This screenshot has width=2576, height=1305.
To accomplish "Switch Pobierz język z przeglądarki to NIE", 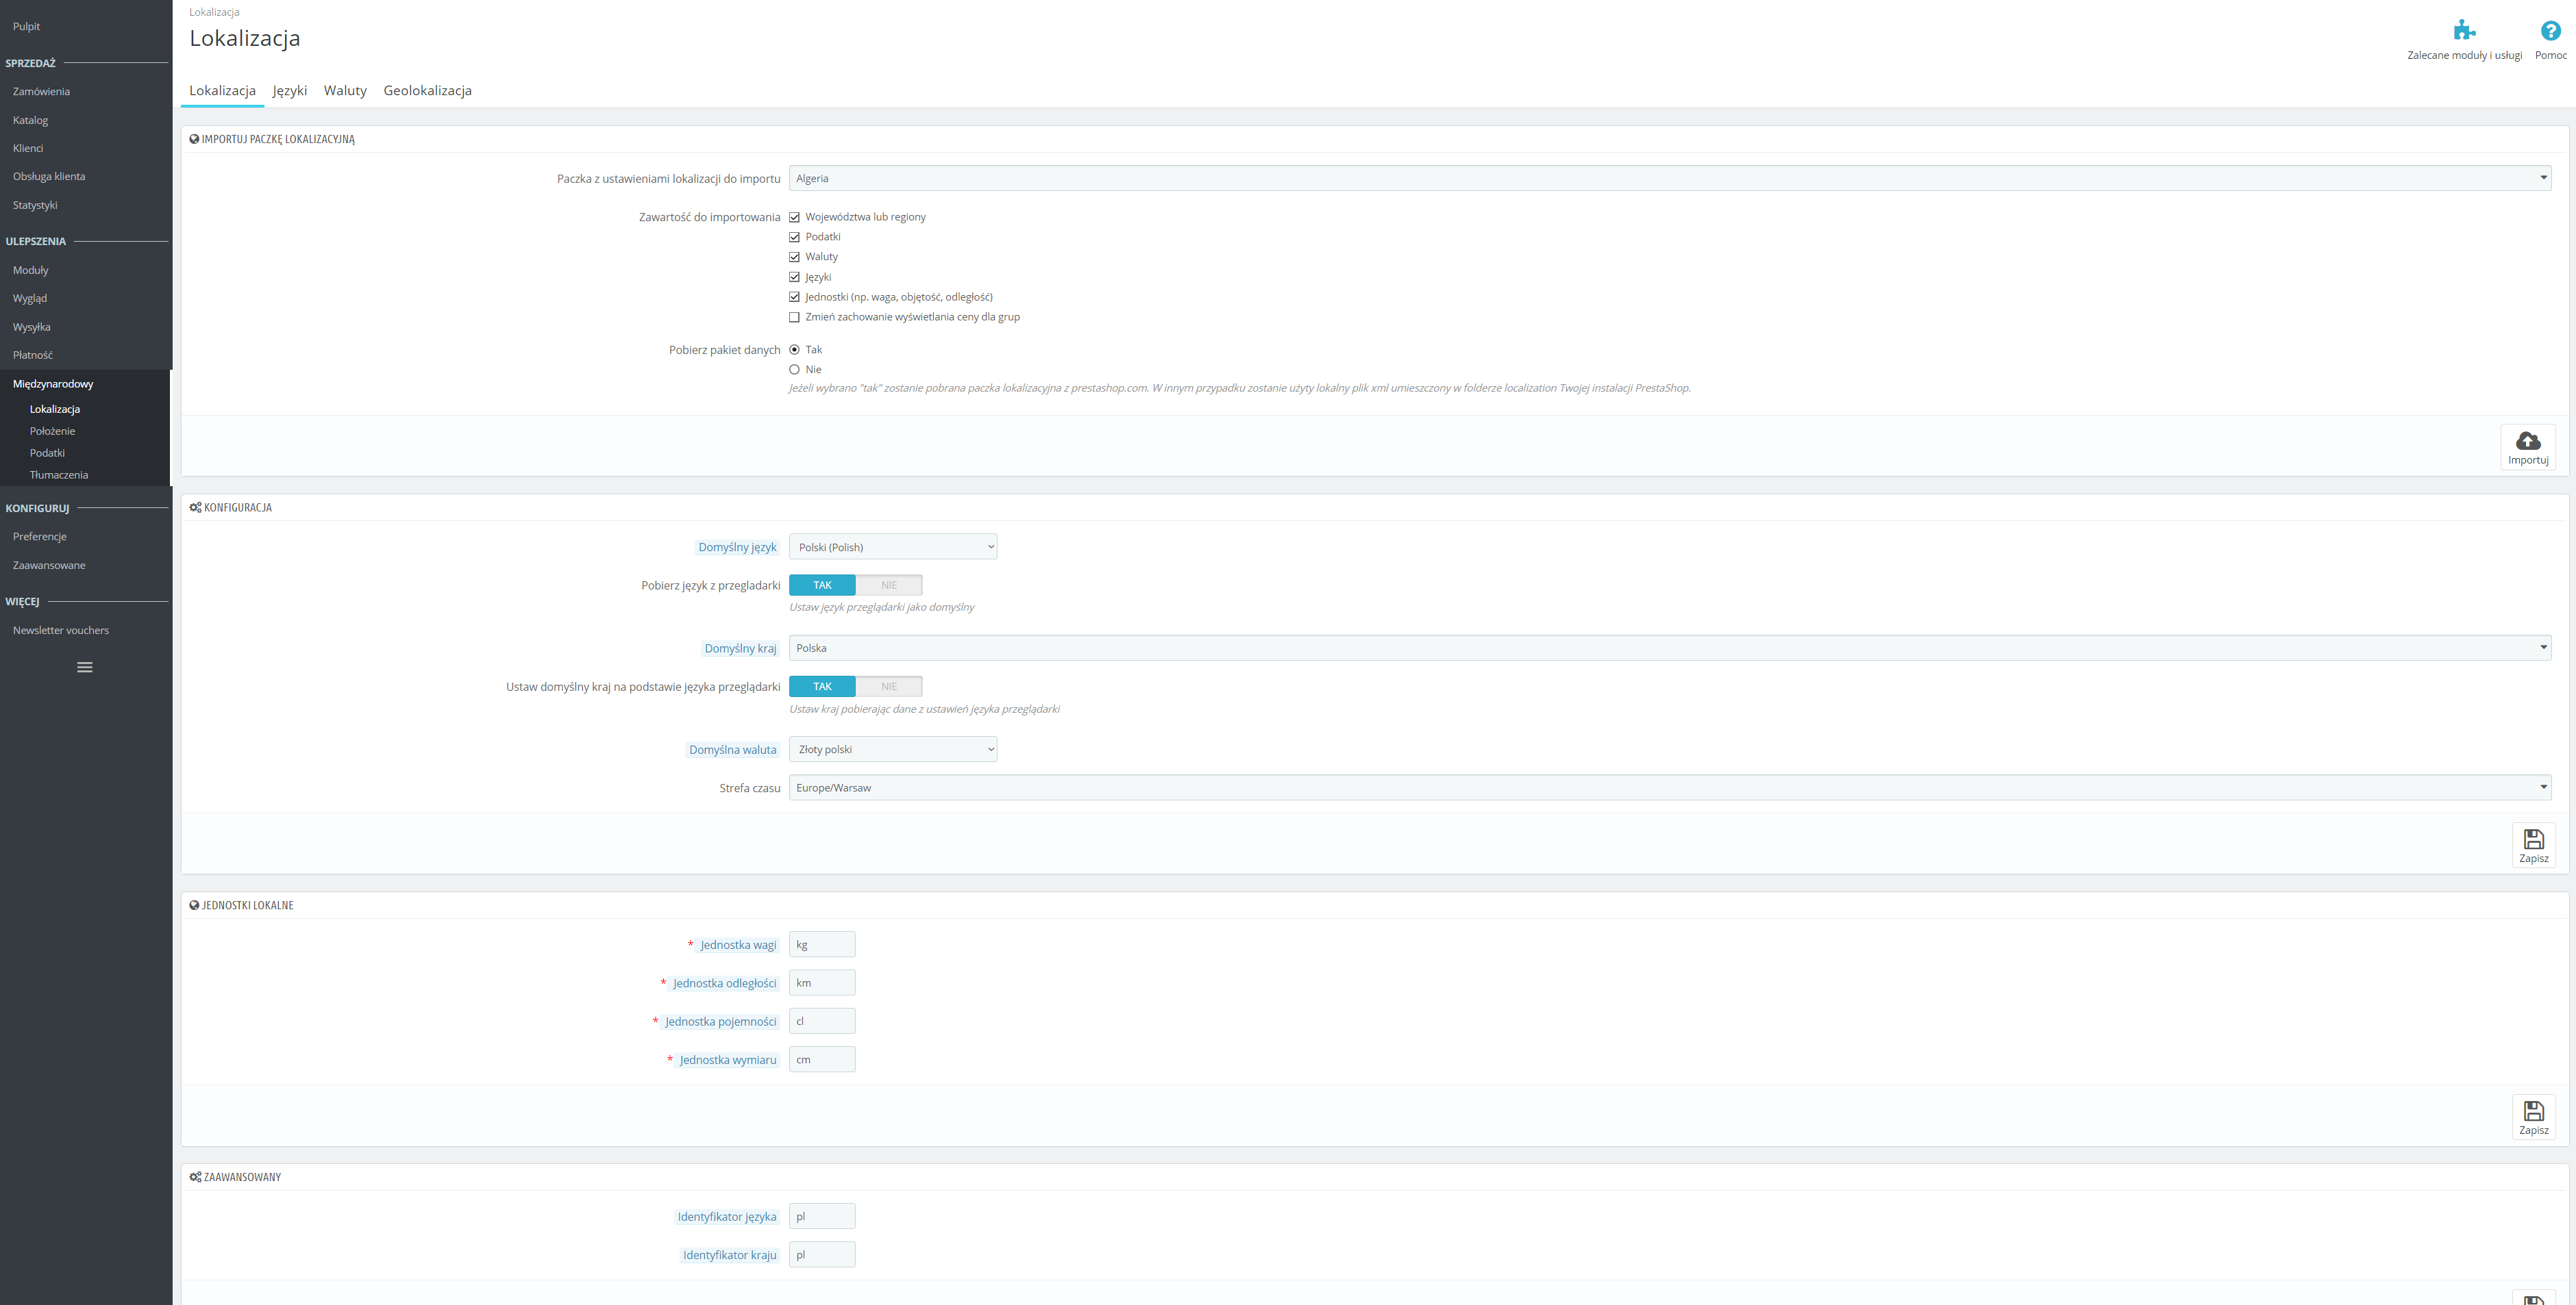I will click(888, 585).
